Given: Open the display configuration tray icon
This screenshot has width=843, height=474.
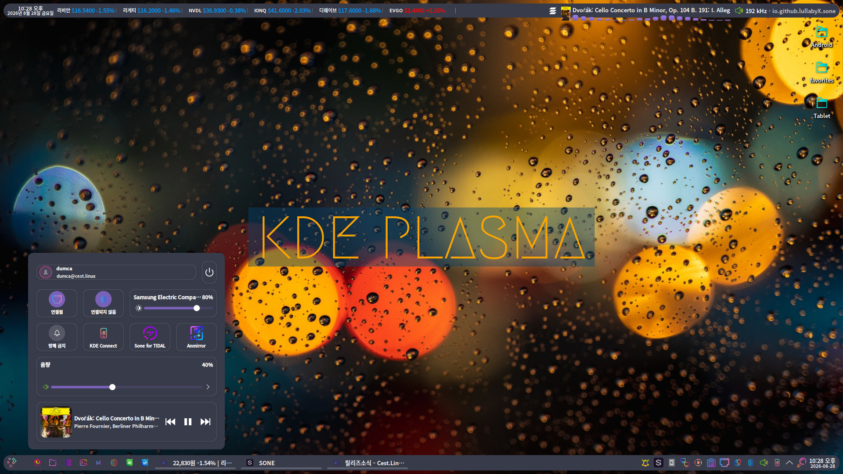Looking at the screenshot, I should [684, 463].
